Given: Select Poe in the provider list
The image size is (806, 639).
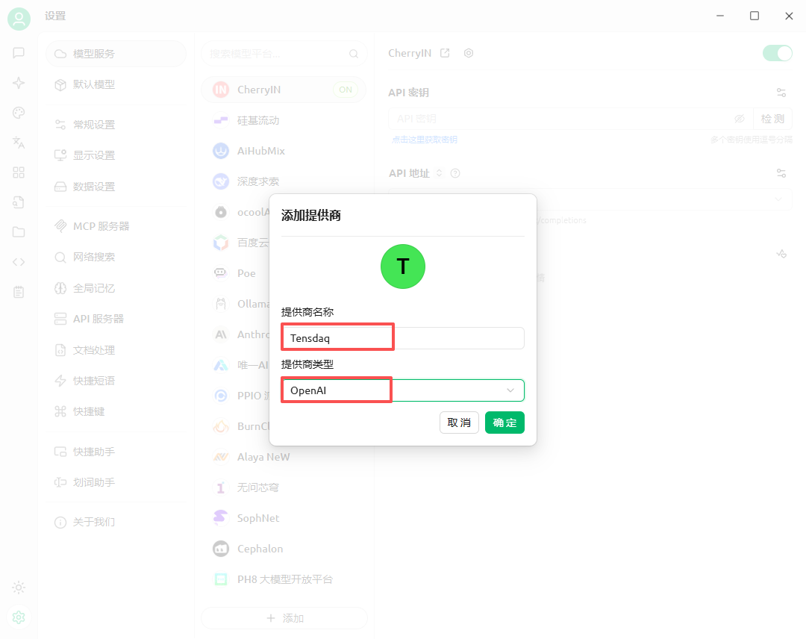Looking at the screenshot, I should (237, 273).
